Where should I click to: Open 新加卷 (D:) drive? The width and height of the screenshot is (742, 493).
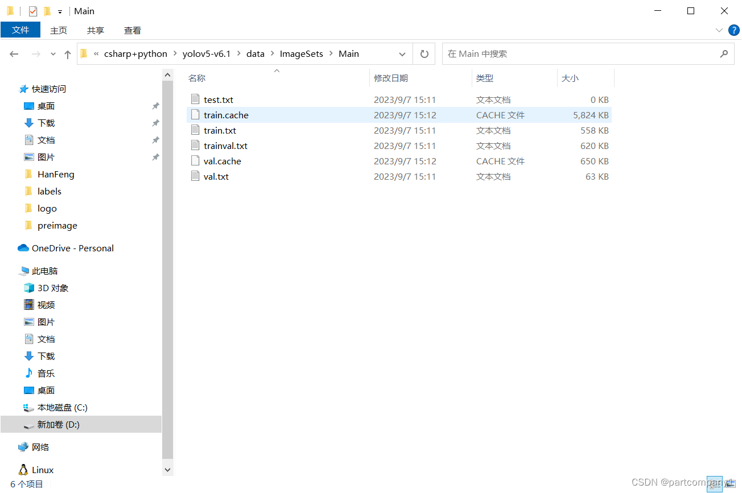click(x=59, y=424)
